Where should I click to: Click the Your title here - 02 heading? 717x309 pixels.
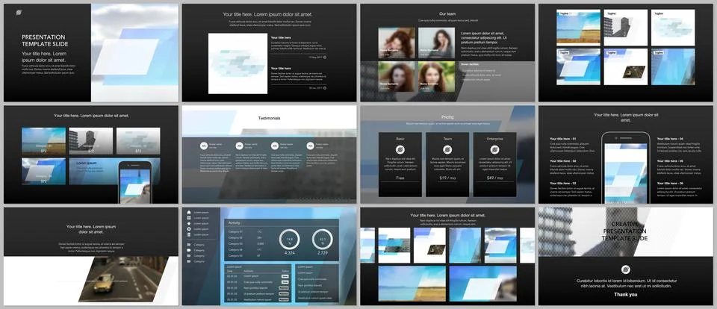(x=563, y=161)
